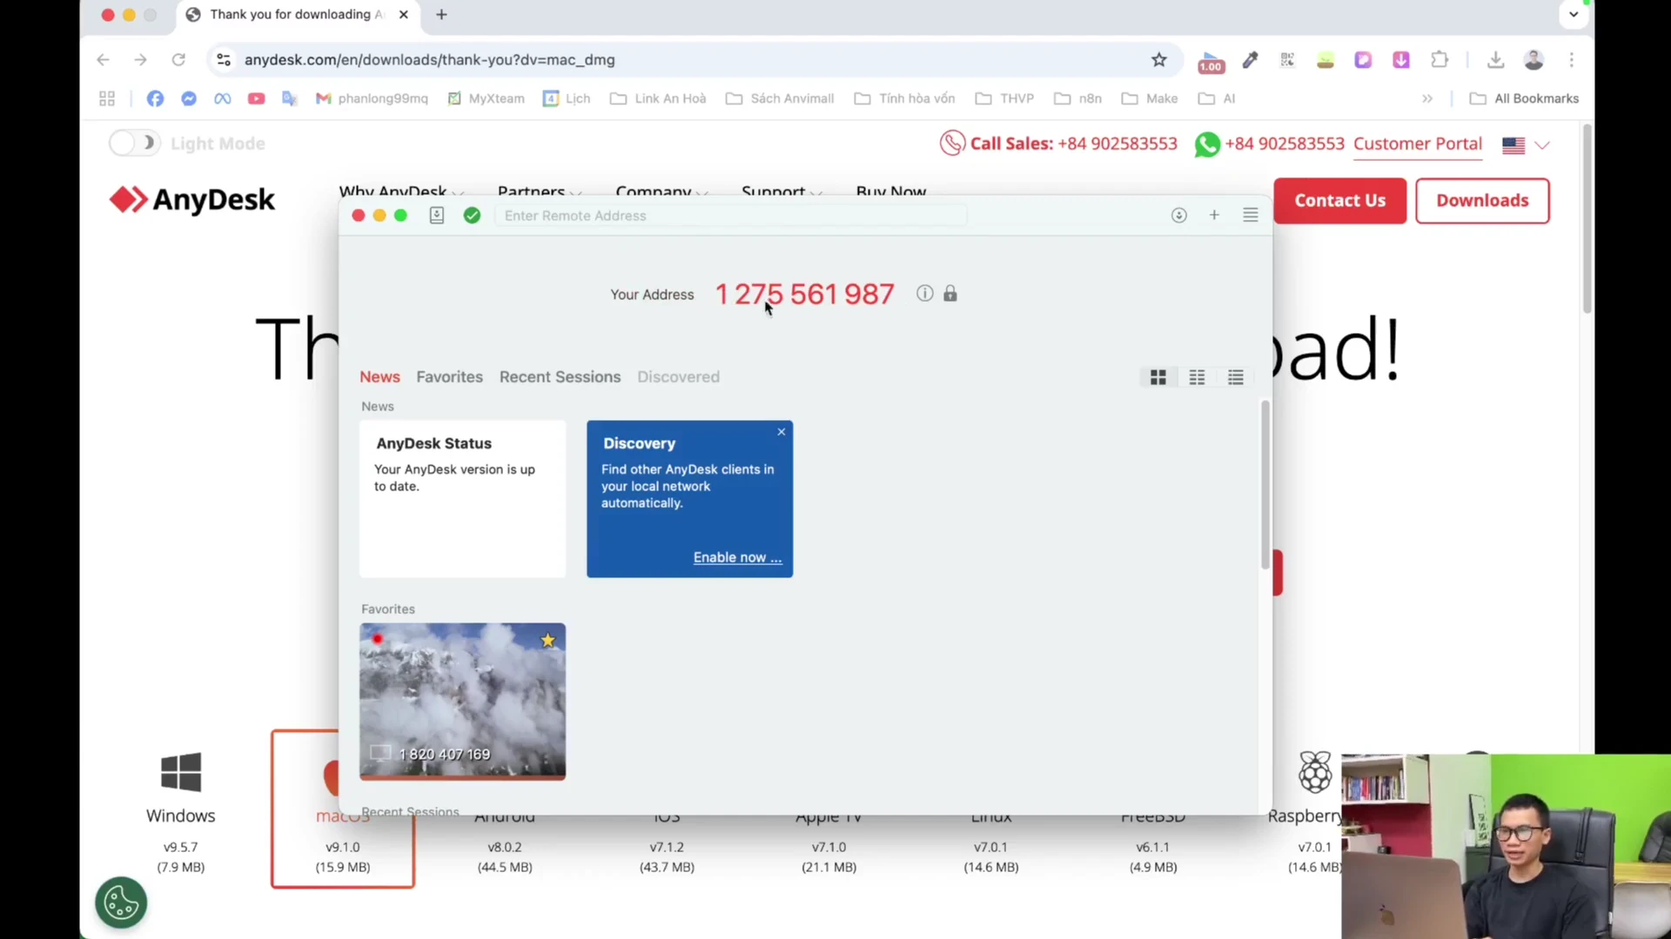Click the Call Sales phone number
The height and width of the screenshot is (939, 1671).
pyautogui.click(x=1117, y=144)
